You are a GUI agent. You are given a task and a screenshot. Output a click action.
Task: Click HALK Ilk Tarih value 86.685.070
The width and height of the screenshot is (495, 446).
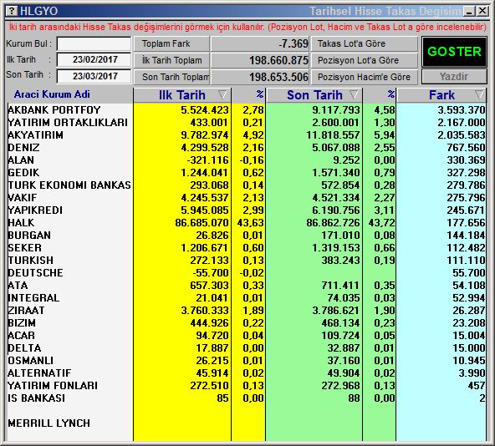[202, 223]
